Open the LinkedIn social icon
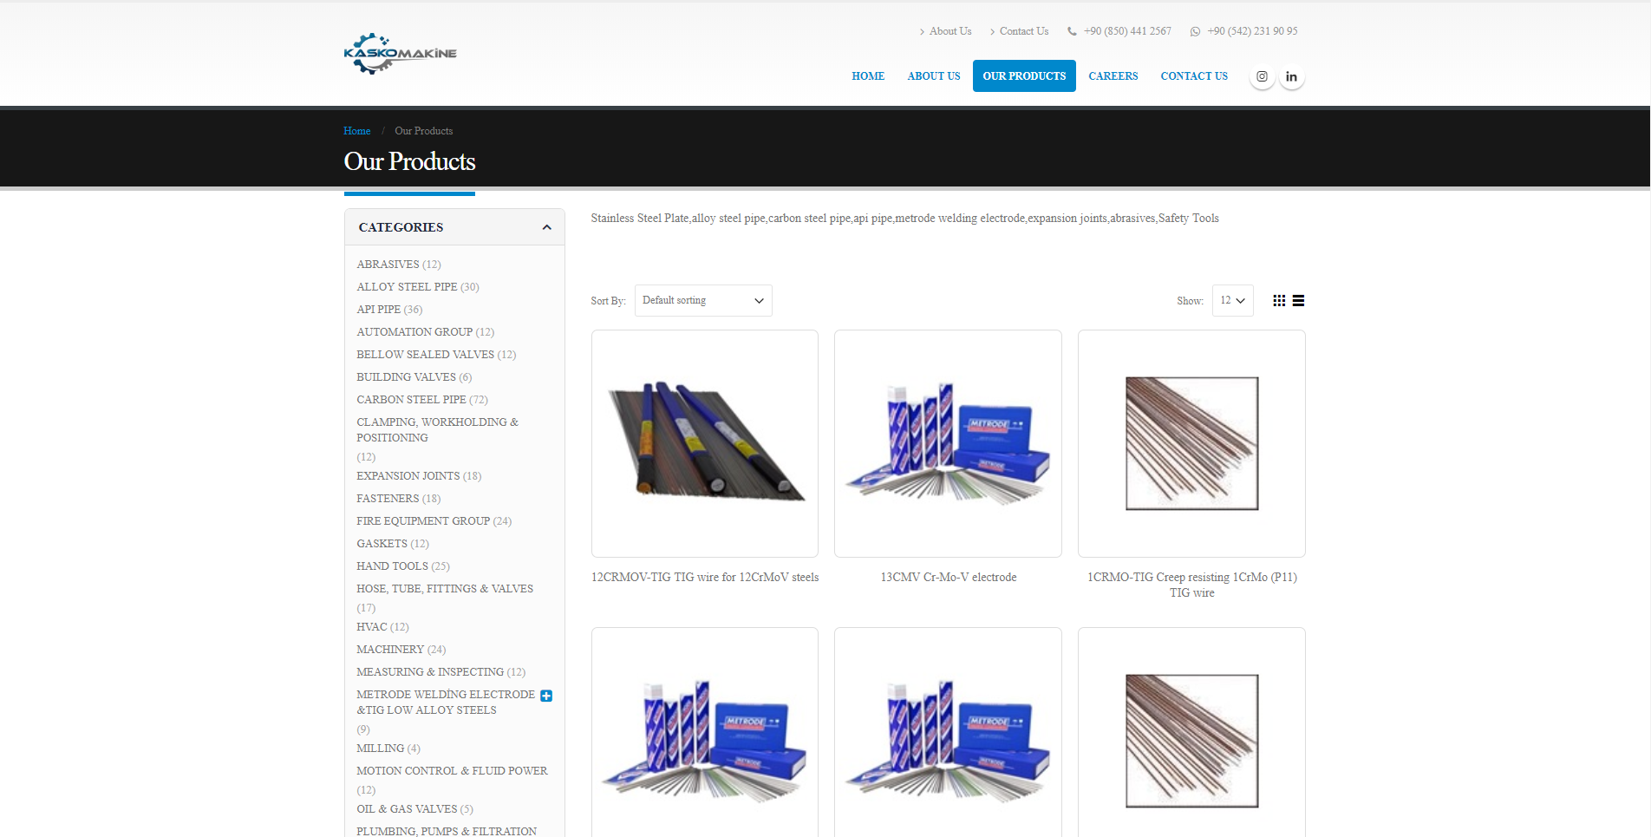The height and width of the screenshot is (837, 1651). tap(1291, 76)
